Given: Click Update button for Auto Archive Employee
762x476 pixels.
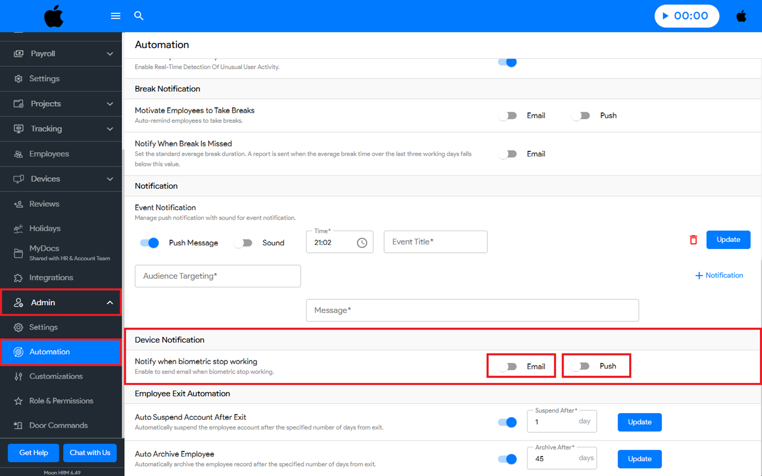Looking at the screenshot, I should pos(639,459).
